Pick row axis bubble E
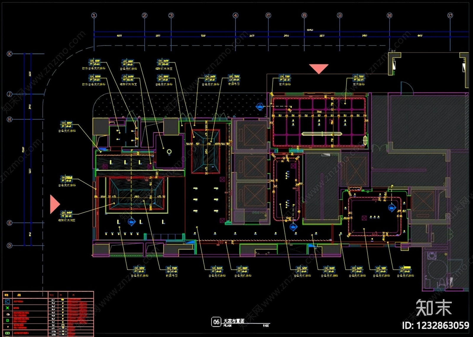 9,223
